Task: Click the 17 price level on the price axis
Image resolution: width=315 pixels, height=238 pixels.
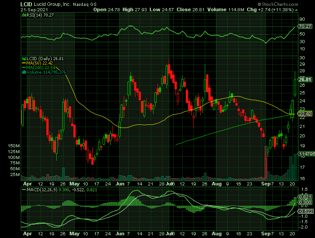Action: click(302, 167)
